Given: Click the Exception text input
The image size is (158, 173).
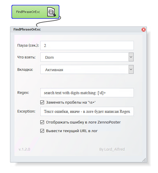Looking at the screenshot, I should [x=87, y=111].
